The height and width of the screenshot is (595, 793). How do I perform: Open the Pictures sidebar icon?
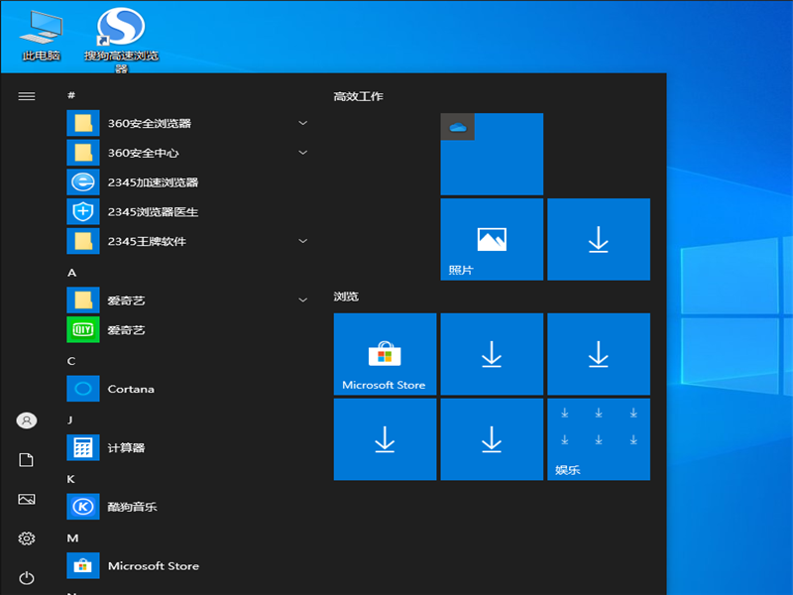tap(26, 500)
